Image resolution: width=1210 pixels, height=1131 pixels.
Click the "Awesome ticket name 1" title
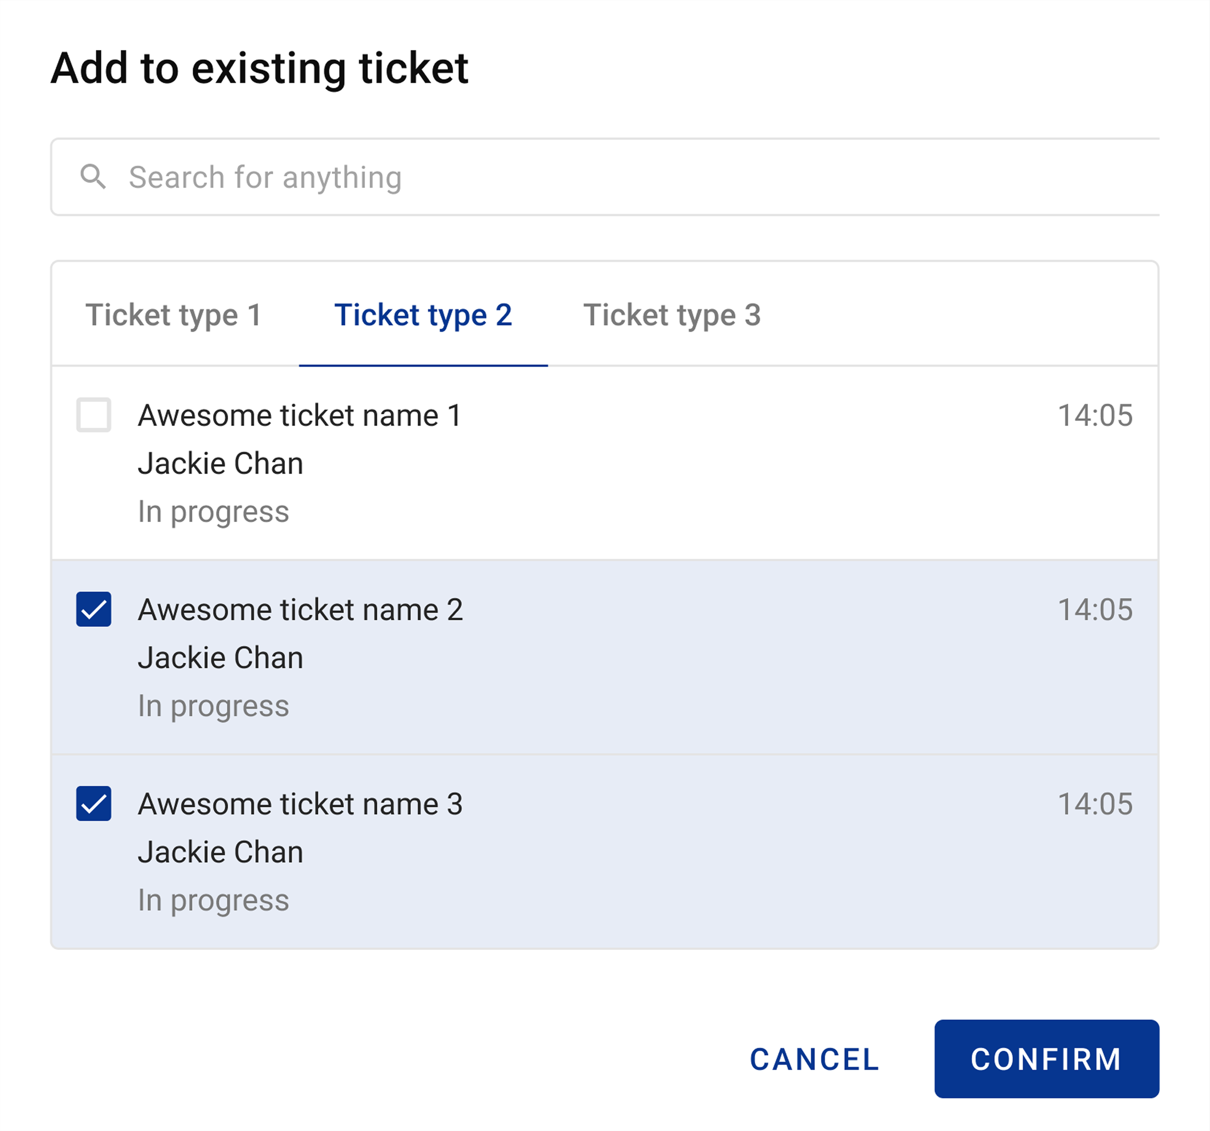click(300, 416)
